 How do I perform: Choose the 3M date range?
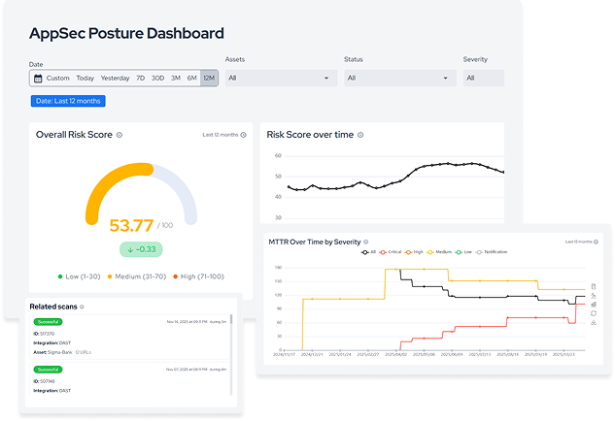point(175,78)
